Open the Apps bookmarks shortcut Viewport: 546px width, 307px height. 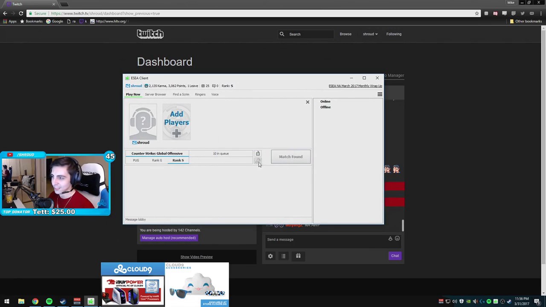click(9, 21)
